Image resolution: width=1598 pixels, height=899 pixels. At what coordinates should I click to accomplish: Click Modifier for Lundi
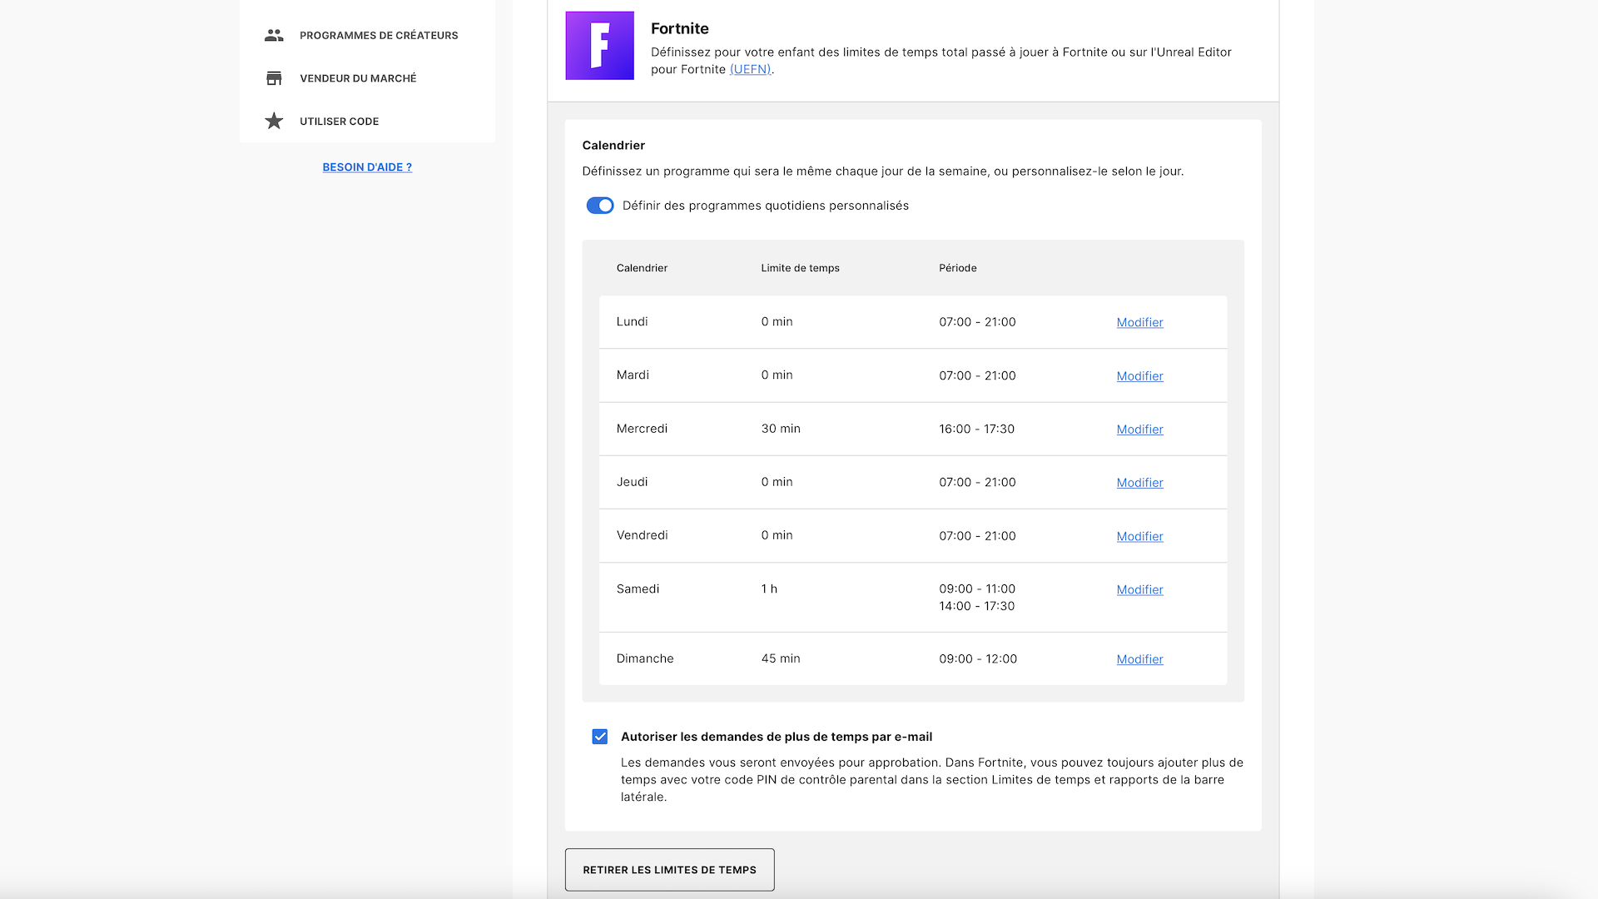(x=1139, y=322)
